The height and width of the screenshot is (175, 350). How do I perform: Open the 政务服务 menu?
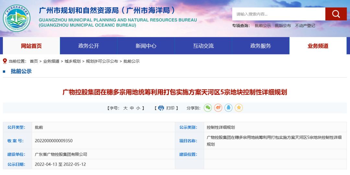pos(261,46)
